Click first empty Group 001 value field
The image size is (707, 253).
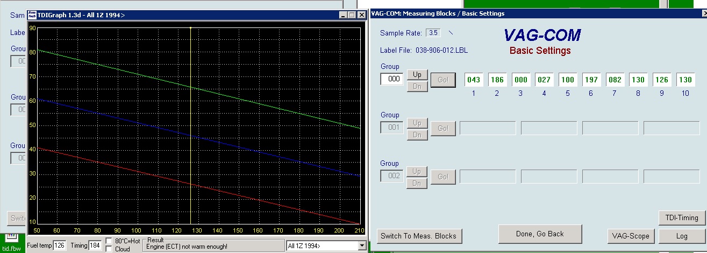coord(488,128)
